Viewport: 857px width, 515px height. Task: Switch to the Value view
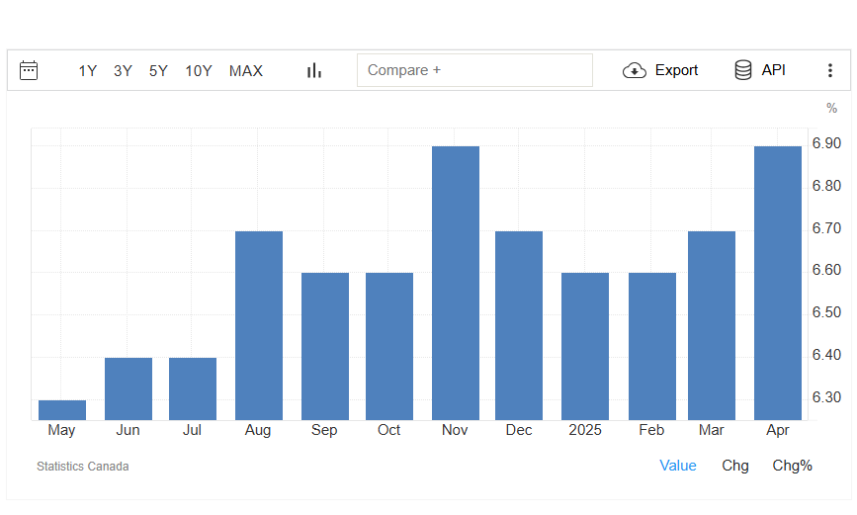tap(678, 466)
